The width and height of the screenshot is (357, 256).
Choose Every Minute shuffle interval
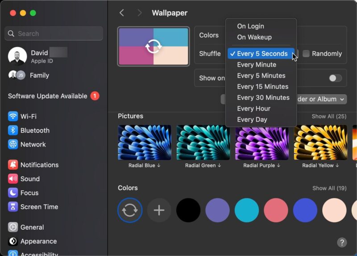(261, 65)
